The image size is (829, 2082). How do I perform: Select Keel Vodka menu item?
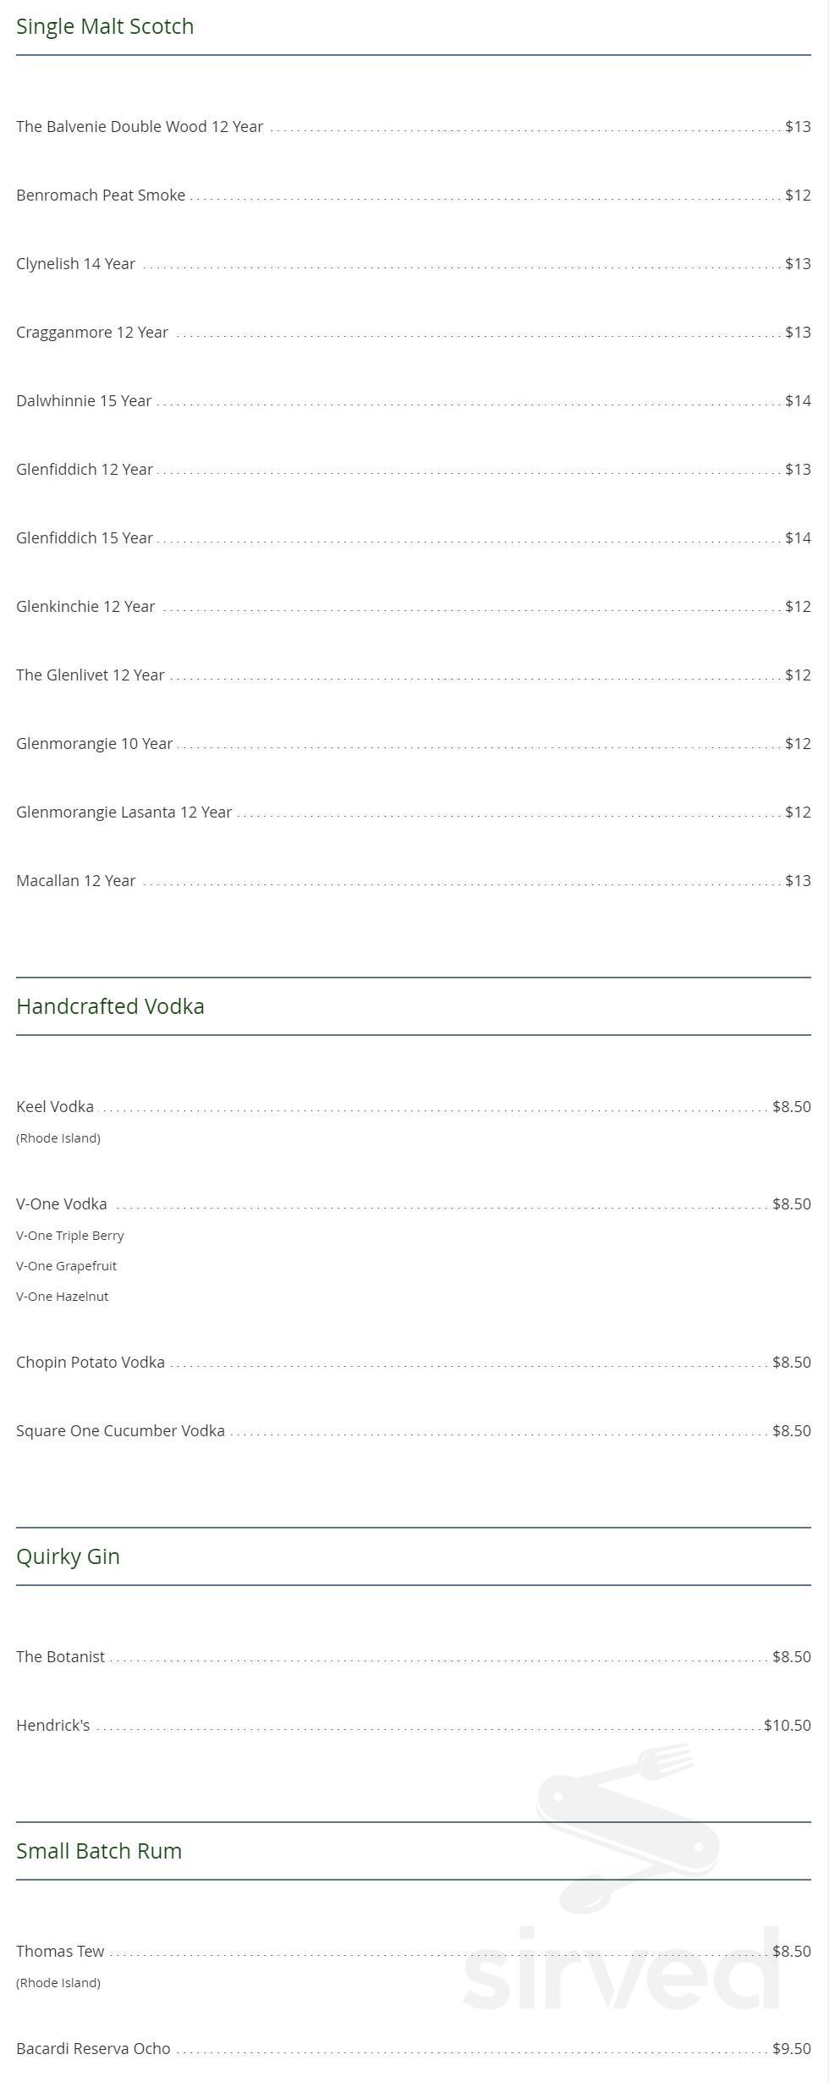coord(55,1107)
